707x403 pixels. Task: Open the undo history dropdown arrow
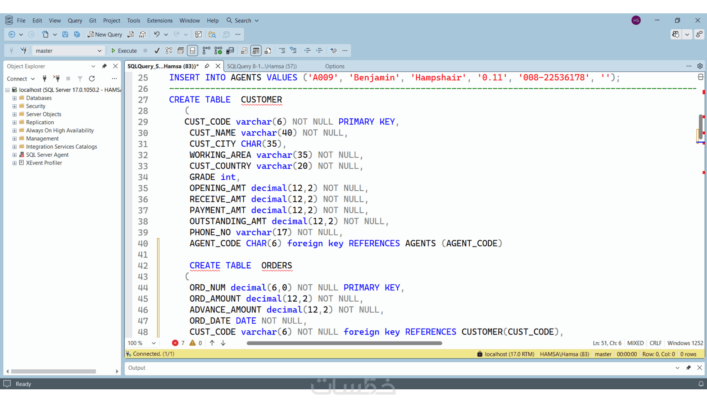click(x=166, y=34)
